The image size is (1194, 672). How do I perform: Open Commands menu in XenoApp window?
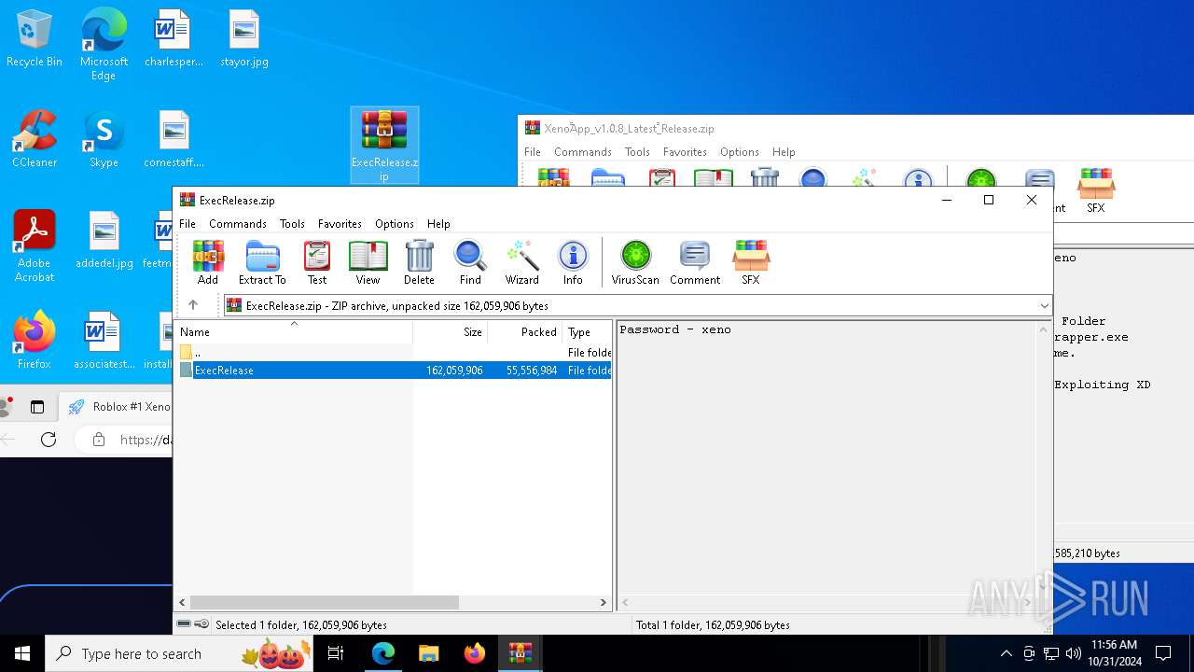pos(583,152)
